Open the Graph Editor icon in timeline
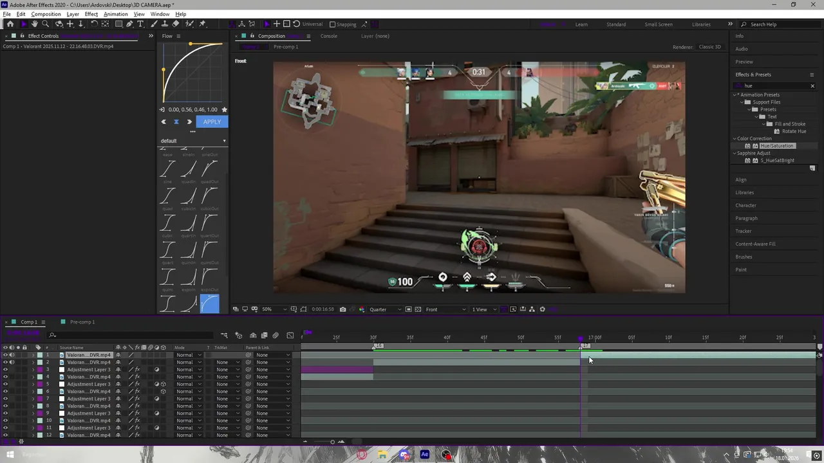 (290, 335)
